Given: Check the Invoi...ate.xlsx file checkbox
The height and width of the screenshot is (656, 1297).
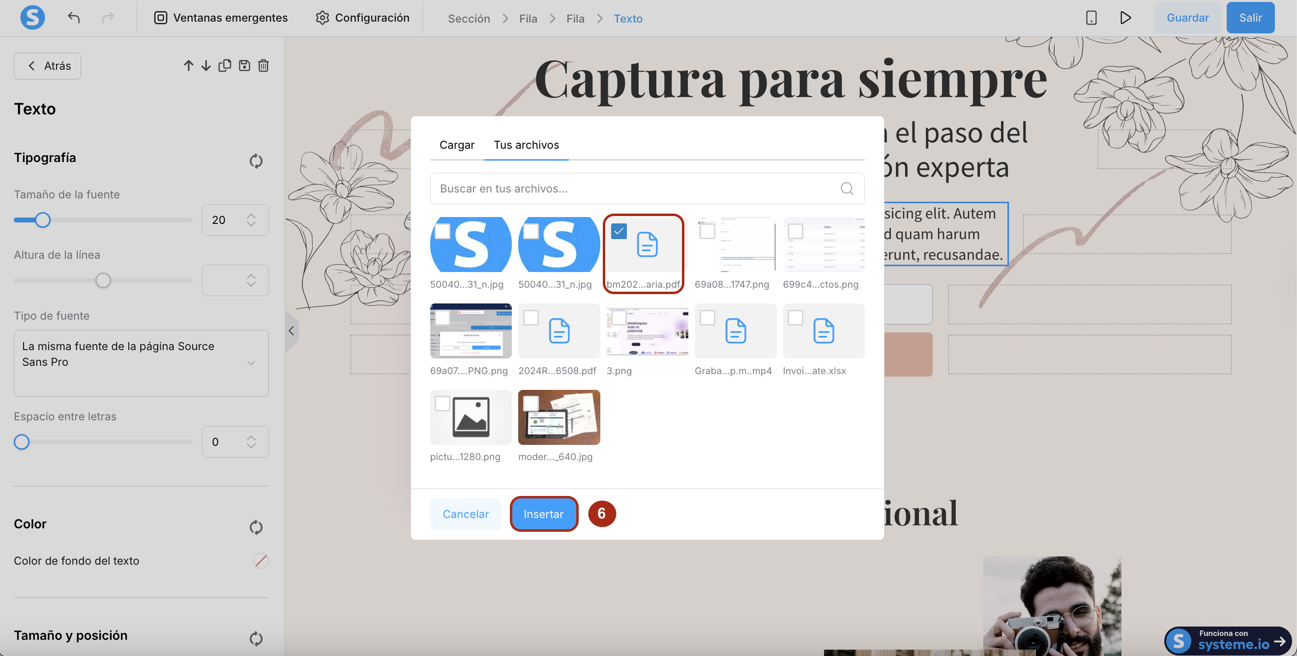Looking at the screenshot, I should (x=796, y=318).
